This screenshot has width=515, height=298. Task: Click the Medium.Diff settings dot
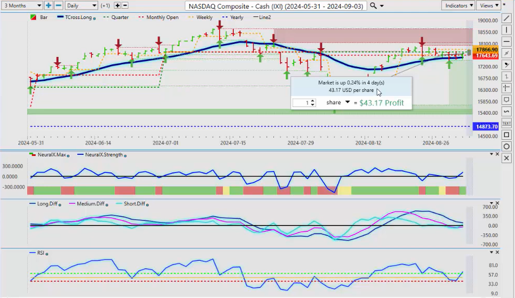coord(107,205)
